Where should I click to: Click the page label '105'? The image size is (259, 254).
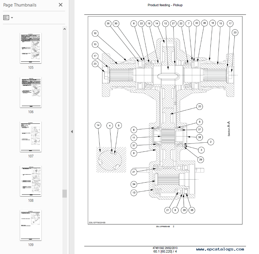[31, 68]
